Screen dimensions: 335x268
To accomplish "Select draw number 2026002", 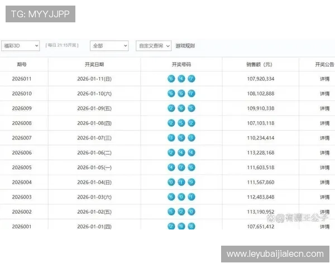I will click(22, 212).
